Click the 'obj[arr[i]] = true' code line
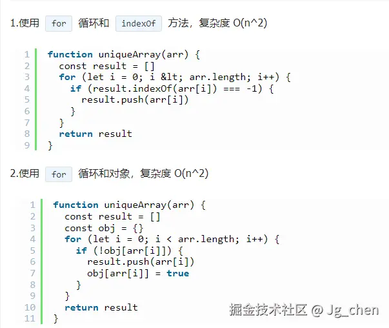The height and width of the screenshot is (328, 389). (138, 273)
